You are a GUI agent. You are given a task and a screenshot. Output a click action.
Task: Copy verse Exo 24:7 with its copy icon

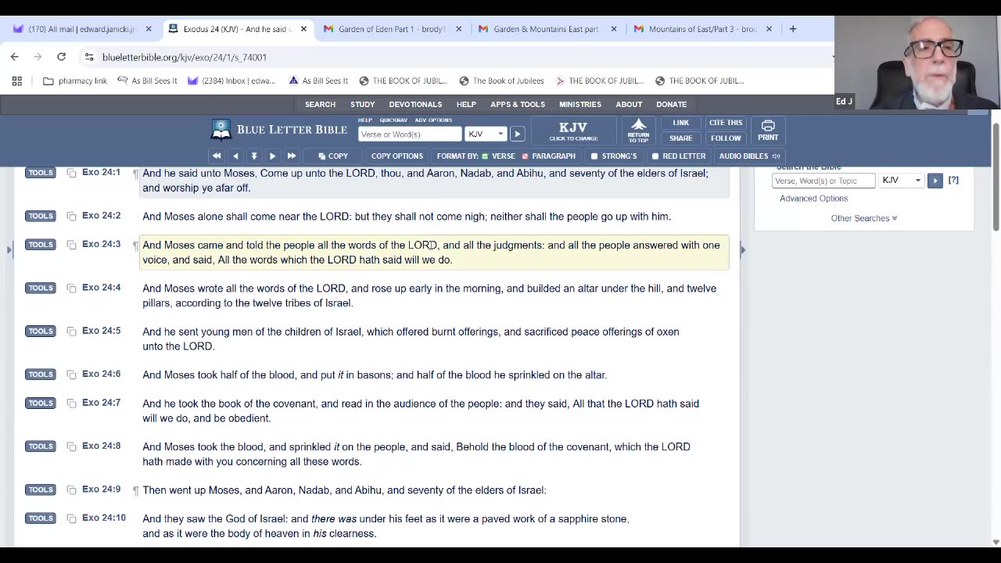coord(71,403)
